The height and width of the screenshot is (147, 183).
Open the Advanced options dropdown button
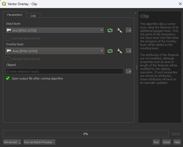(12, 142)
